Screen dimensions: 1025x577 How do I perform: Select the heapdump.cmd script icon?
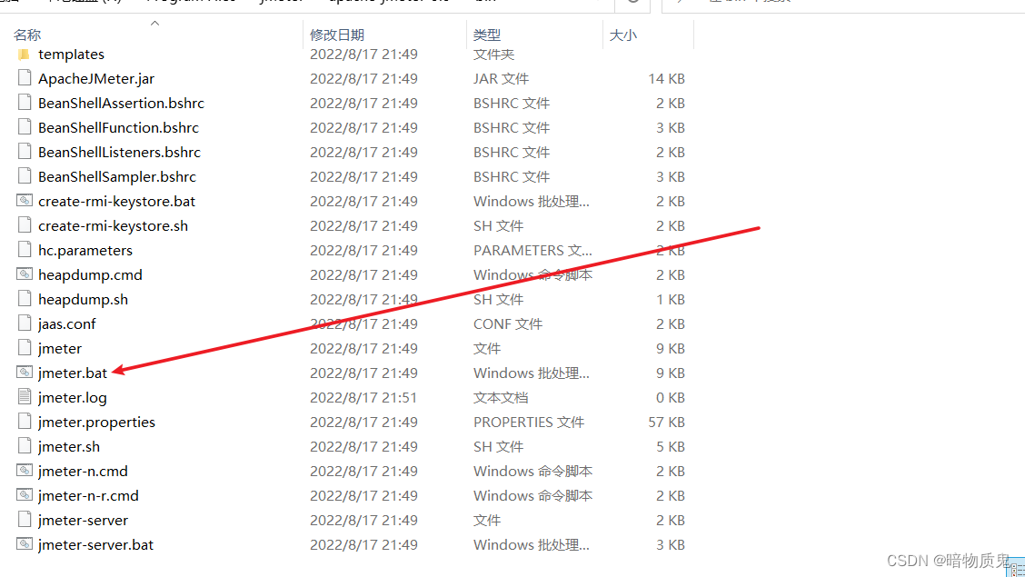click(25, 274)
